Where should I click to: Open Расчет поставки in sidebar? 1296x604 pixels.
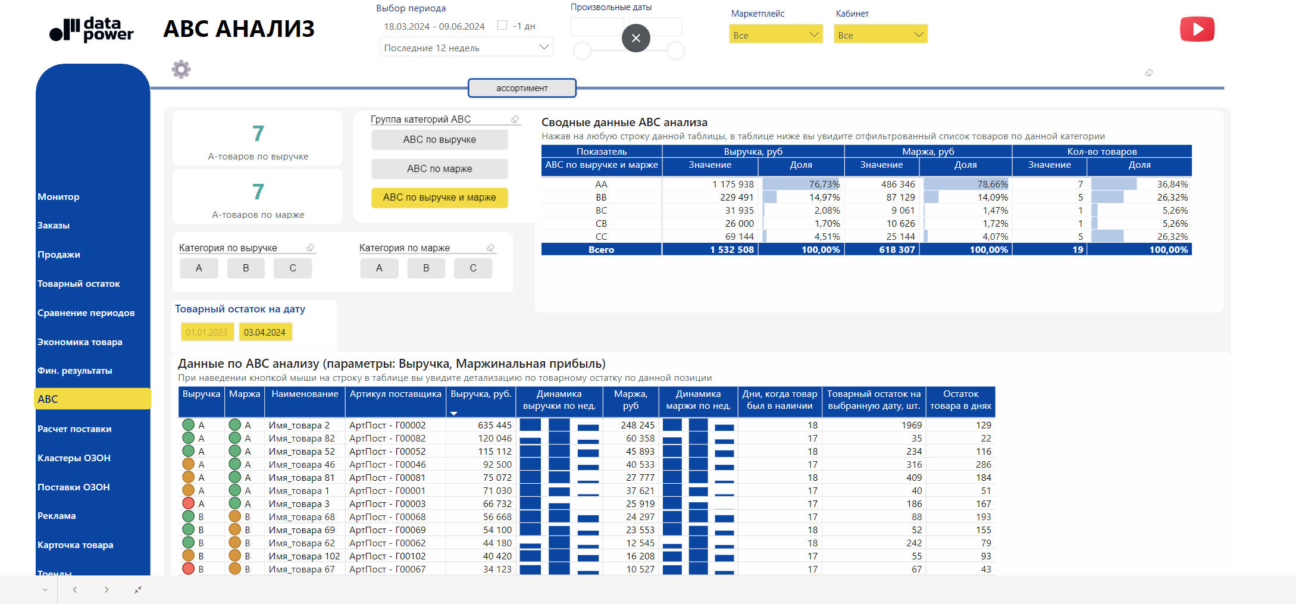tap(74, 429)
